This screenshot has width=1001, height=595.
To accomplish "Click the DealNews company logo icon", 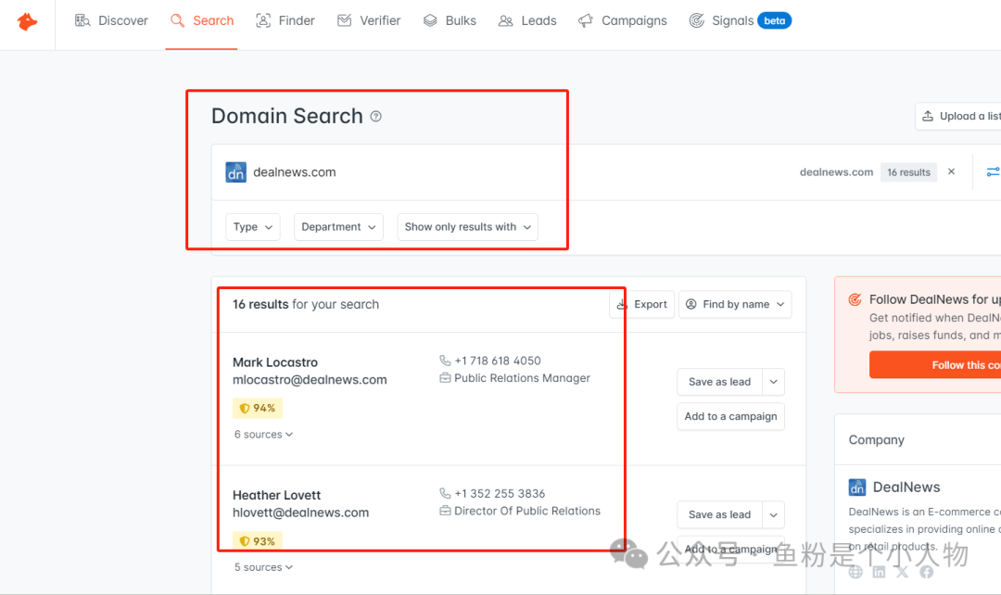I will click(857, 487).
